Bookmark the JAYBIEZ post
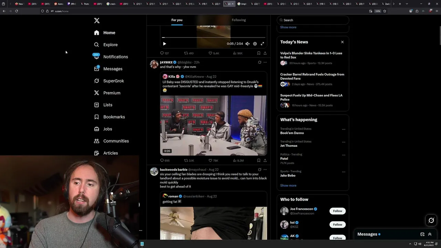 point(259,161)
